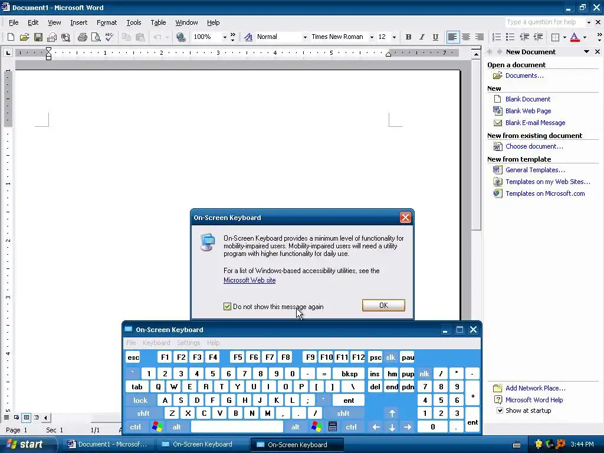Viewport: 604px width, 453px height.
Task: Click the Outside Border icon
Action: 555,37
